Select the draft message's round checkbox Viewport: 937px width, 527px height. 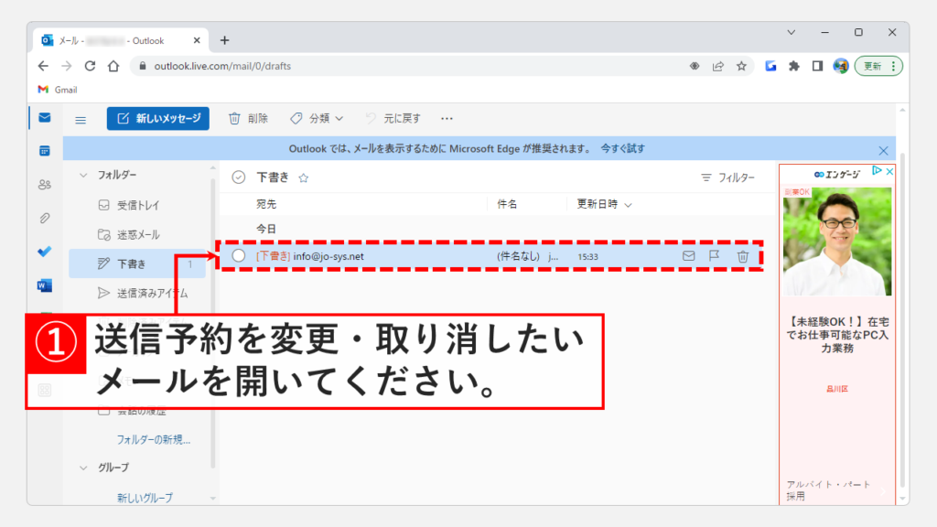[239, 256]
